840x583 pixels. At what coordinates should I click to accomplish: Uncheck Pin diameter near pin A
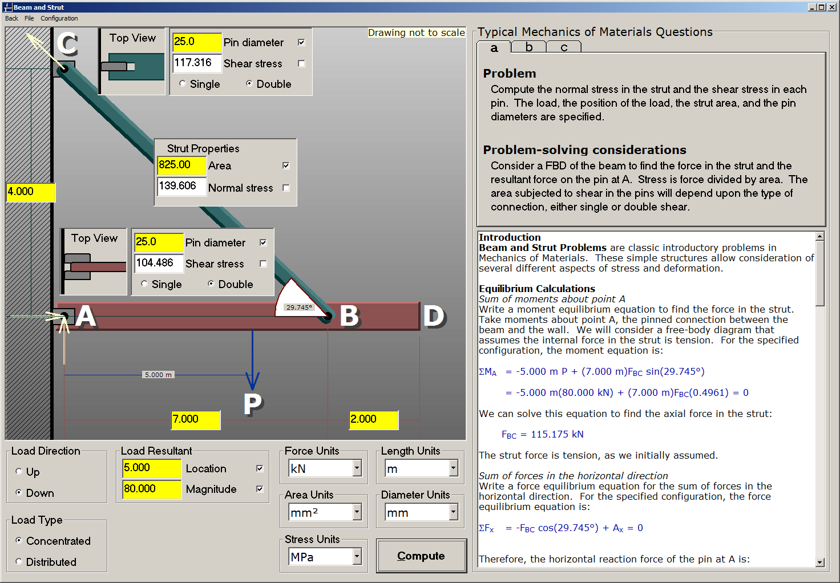(x=263, y=242)
